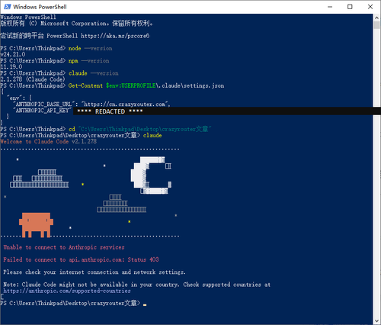Screen dimensions: 381x325
Task: Click 'Welcome to Claude Code v2.1.278' text
Action: coord(48,142)
